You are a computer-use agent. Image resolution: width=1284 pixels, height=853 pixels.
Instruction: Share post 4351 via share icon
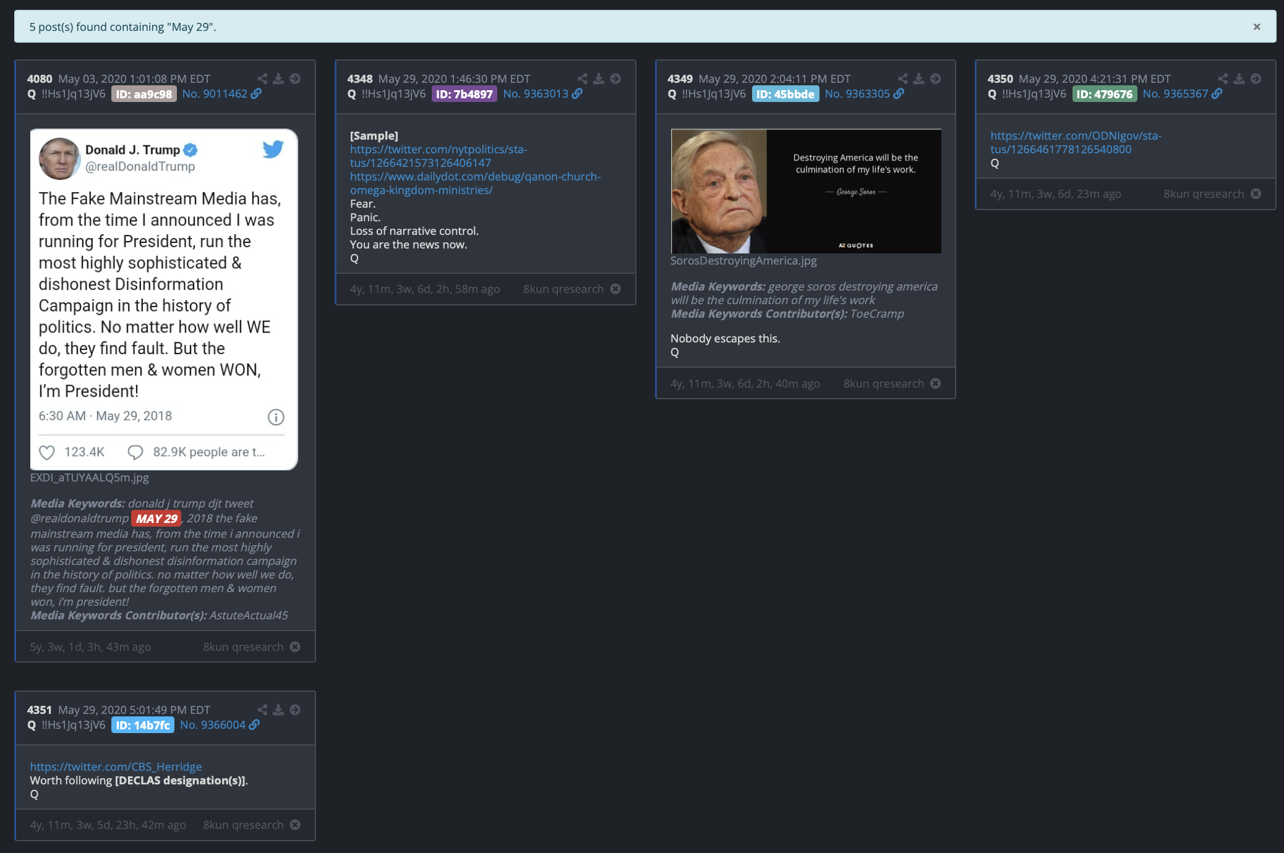click(262, 710)
